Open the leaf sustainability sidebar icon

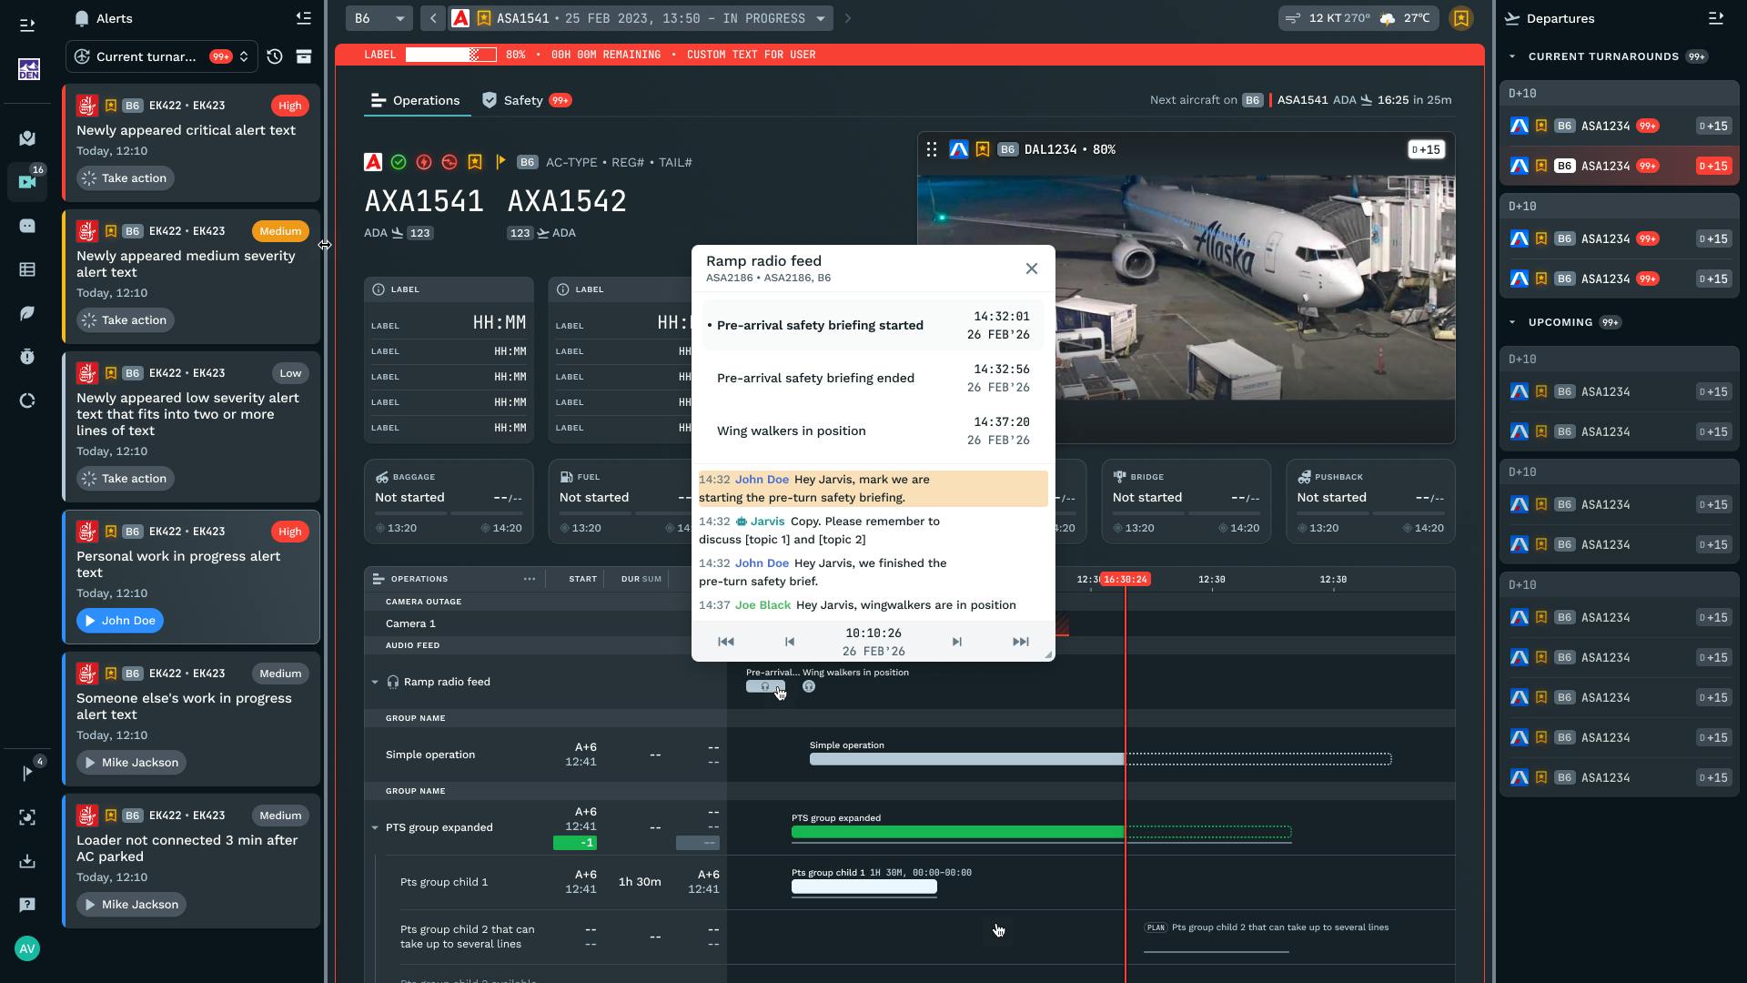click(27, 313)
